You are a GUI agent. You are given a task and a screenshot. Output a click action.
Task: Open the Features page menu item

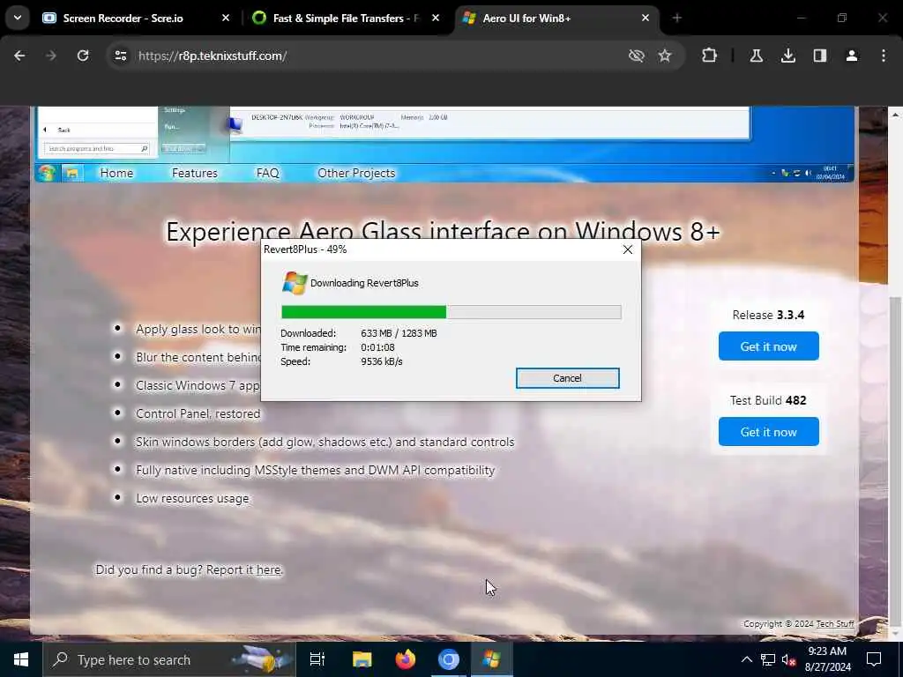195,174
